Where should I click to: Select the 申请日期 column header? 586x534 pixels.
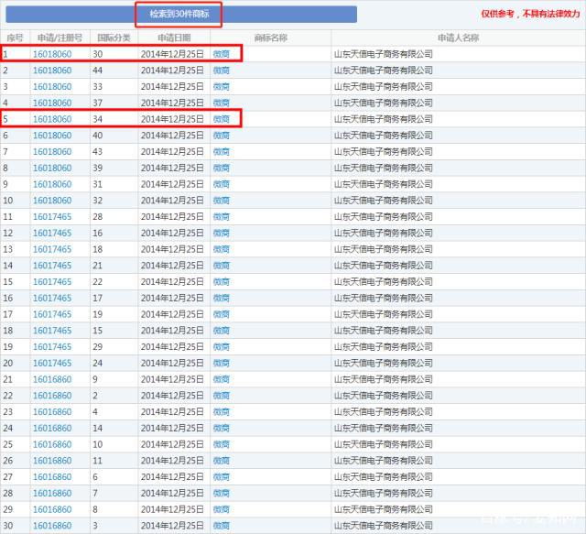173,38
